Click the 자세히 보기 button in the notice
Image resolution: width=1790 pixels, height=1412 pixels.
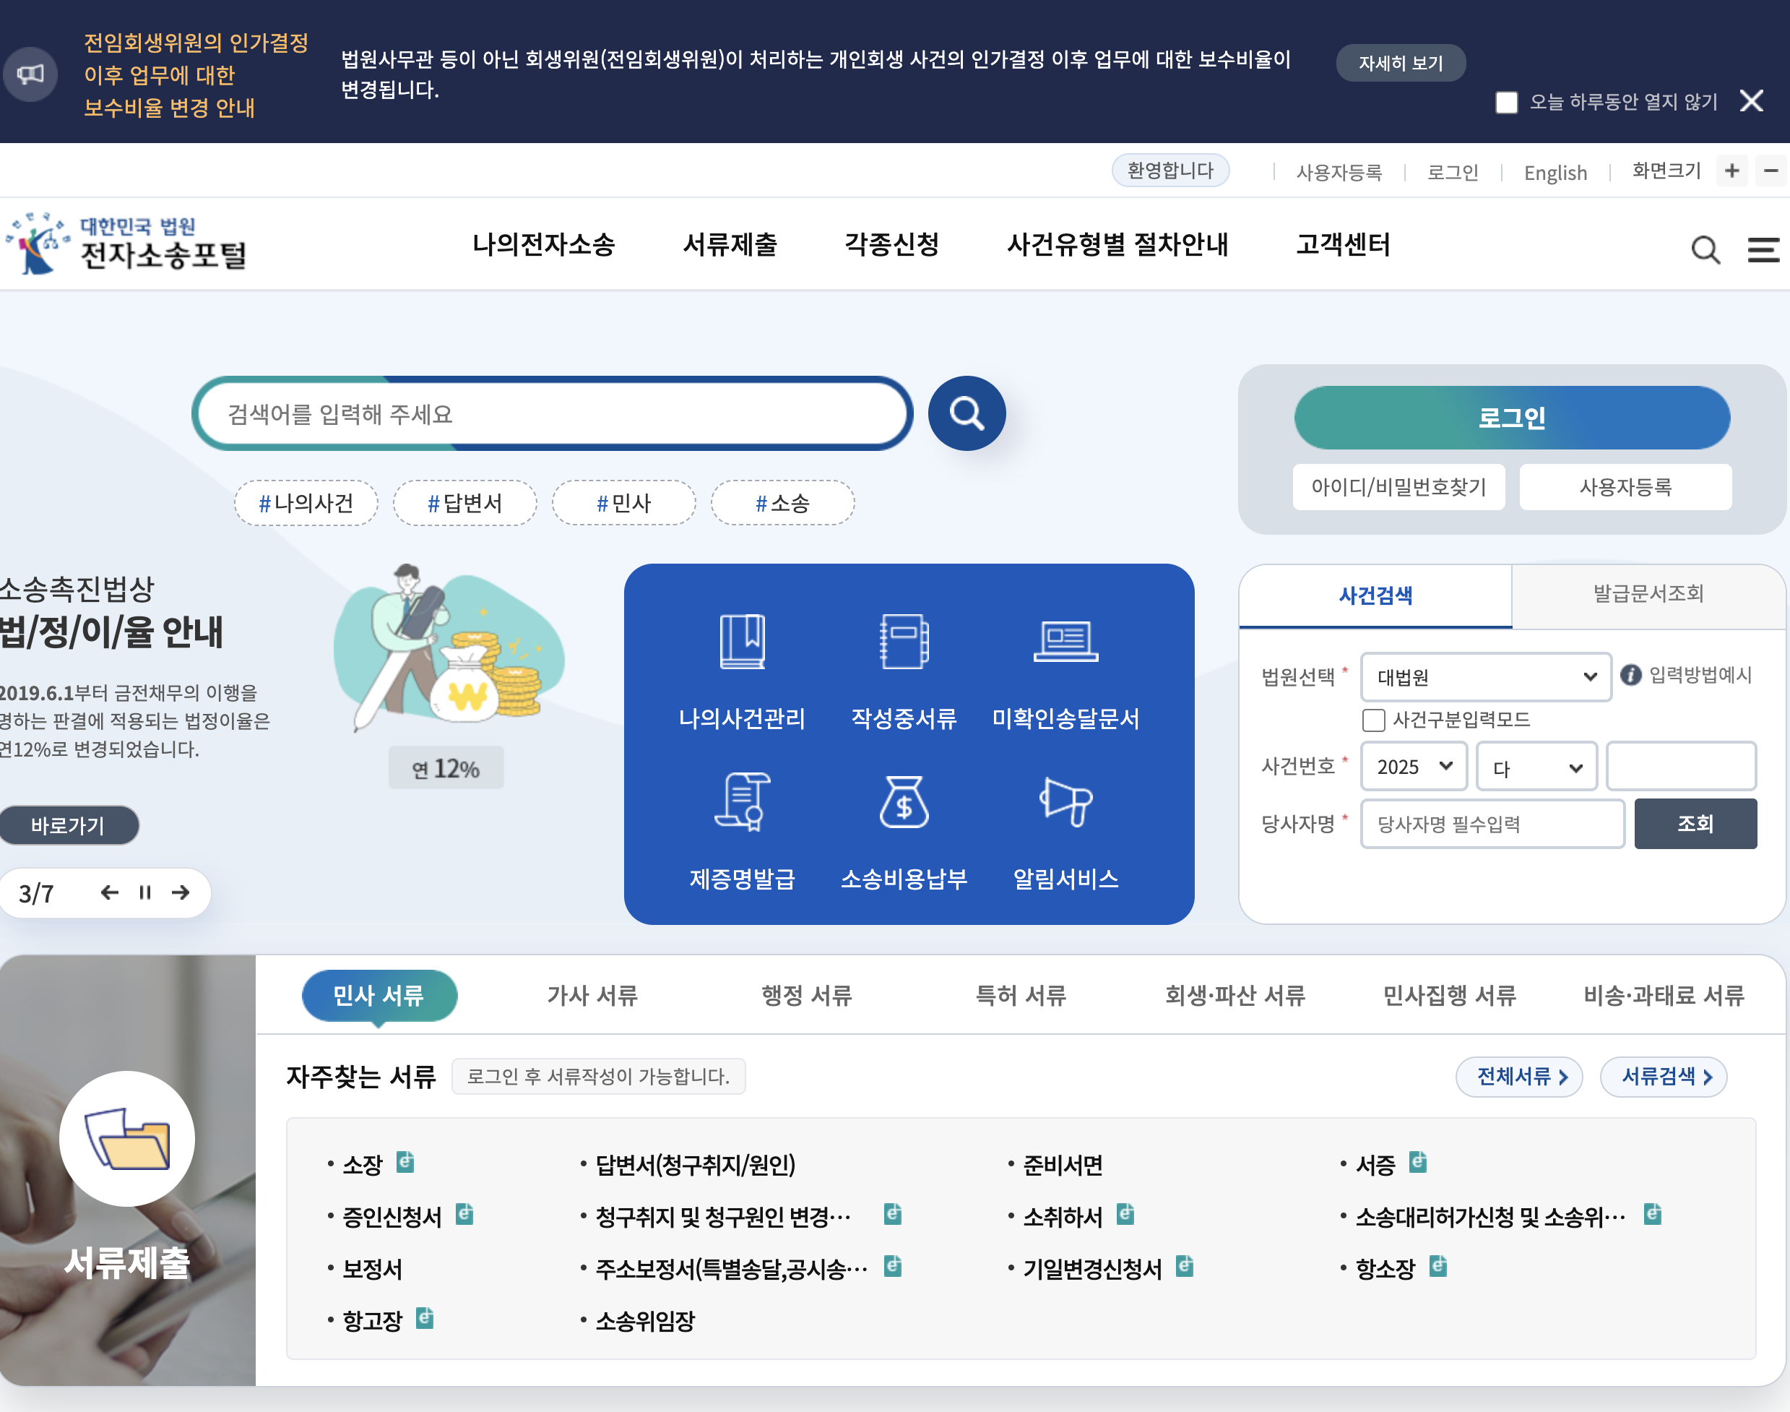point(1400,62)
